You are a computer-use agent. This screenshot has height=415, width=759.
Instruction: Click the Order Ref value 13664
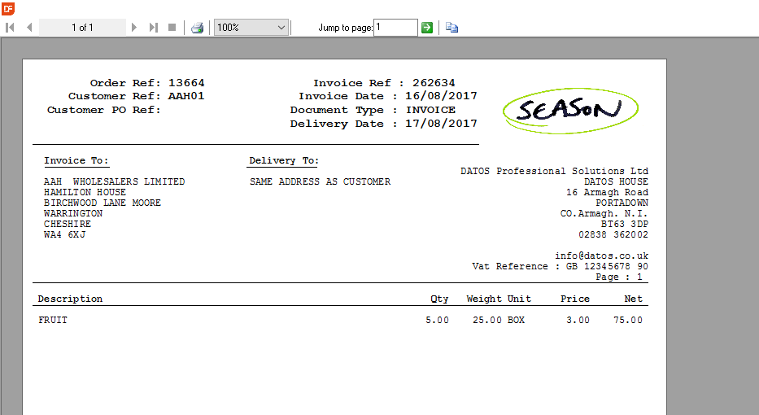pos(186,83)
